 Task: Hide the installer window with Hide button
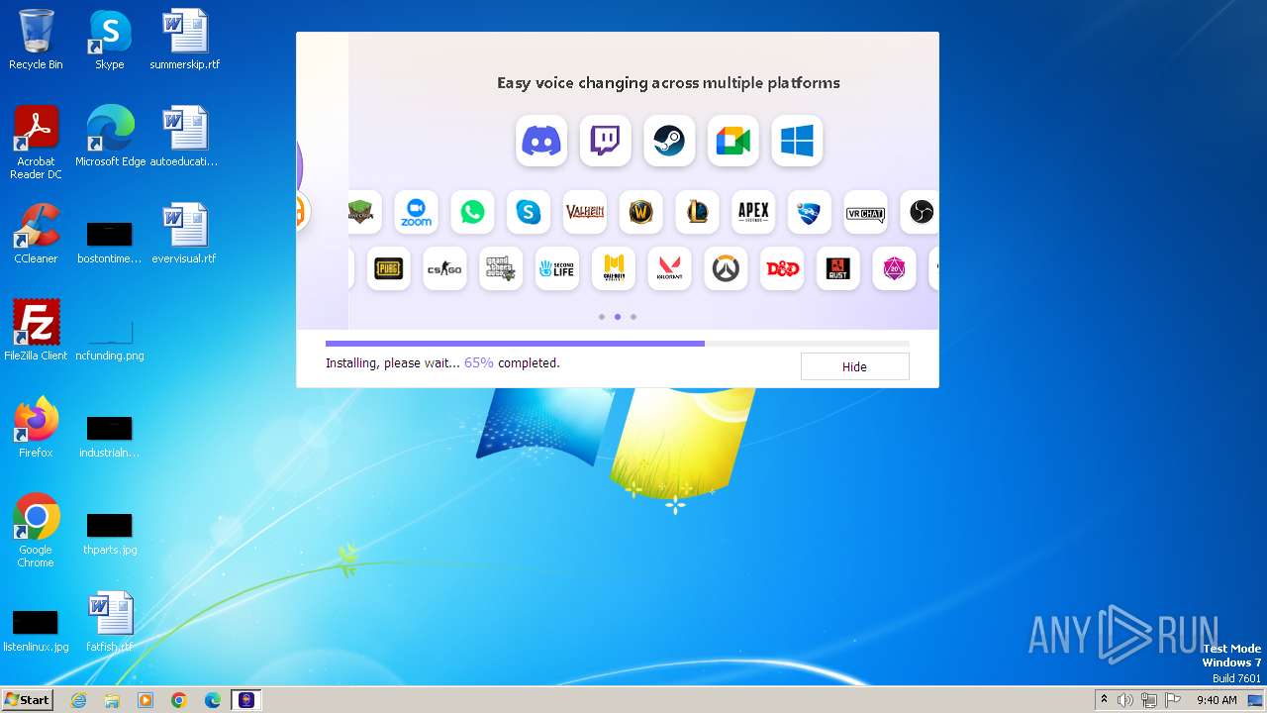[854, 366]
